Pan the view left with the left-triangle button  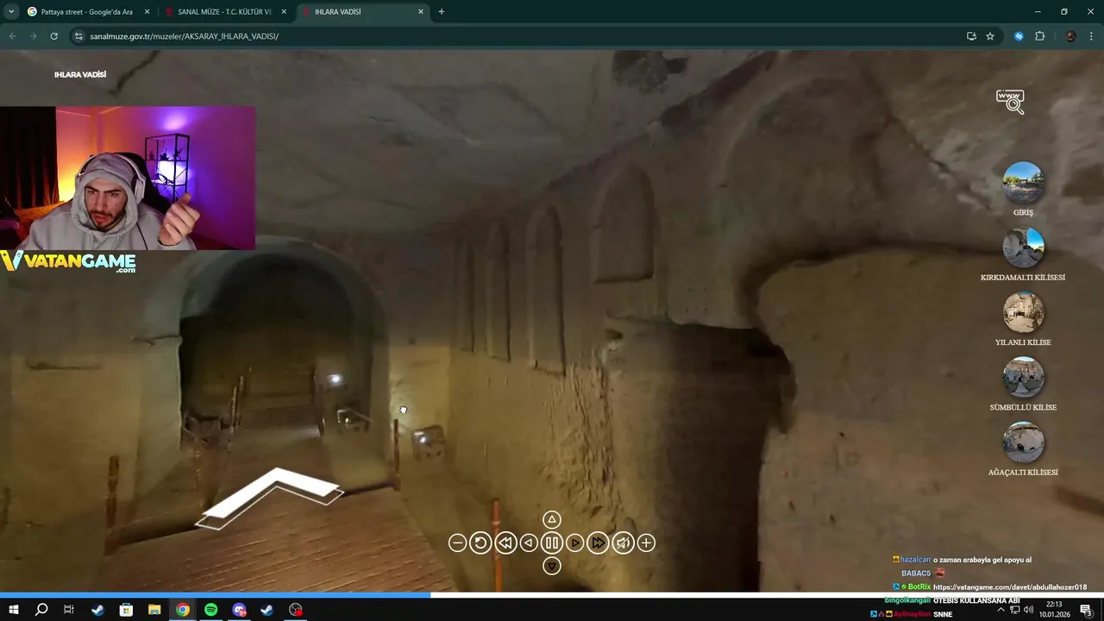(529, 543)
